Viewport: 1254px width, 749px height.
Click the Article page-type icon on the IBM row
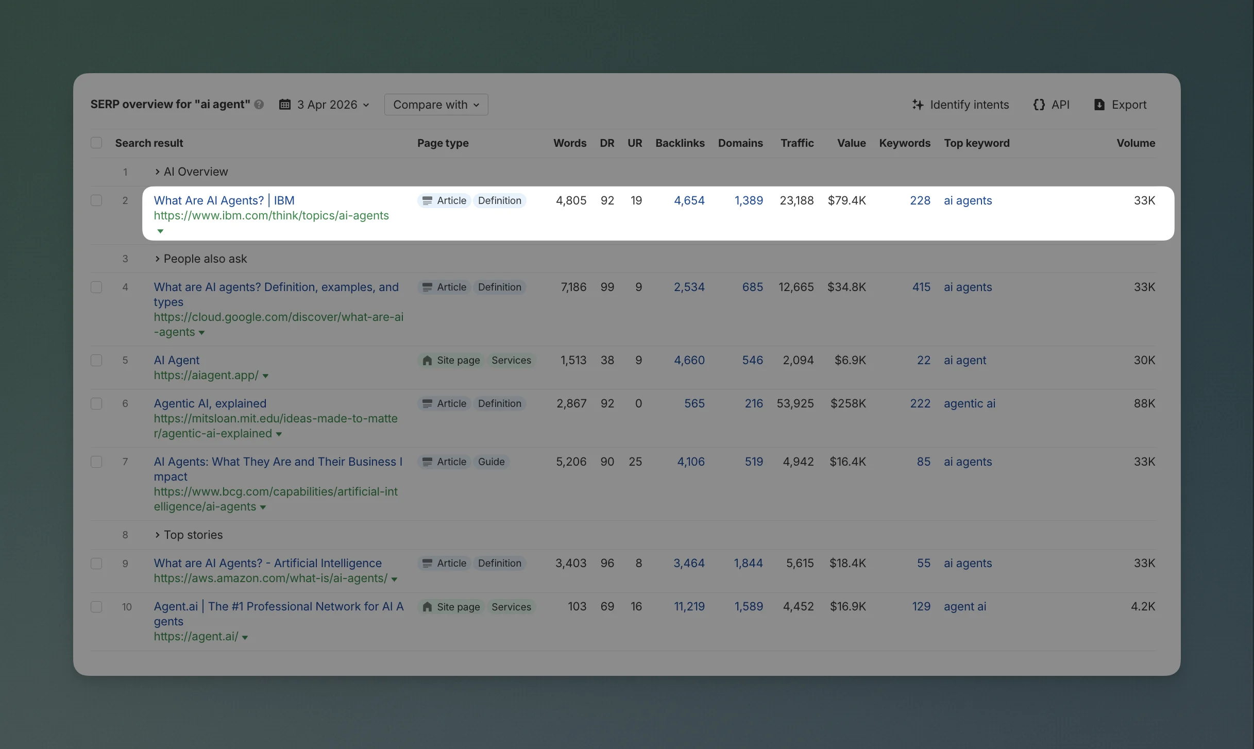pos(427,200)
